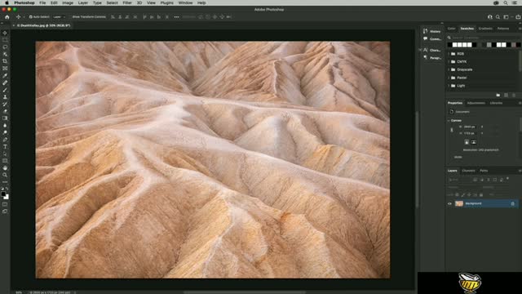522x294 pixels.
Task: Open the Move tool preset picker arrow
Action: pos(24,17)
